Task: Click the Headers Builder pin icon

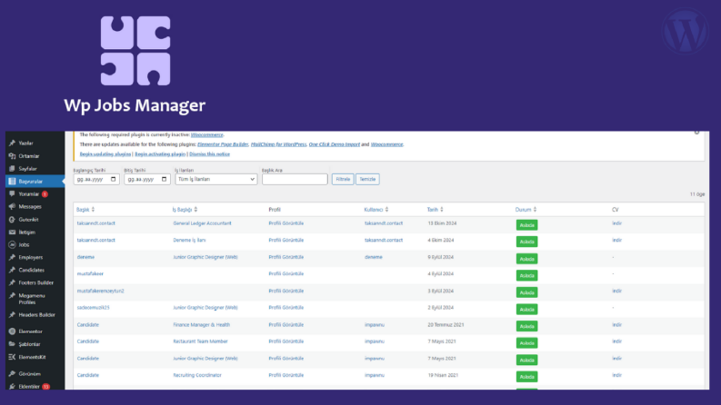Action: [12, 315]
